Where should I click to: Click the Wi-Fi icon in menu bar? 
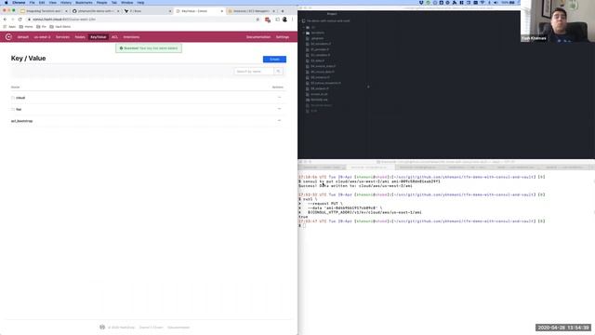[483, 3]
